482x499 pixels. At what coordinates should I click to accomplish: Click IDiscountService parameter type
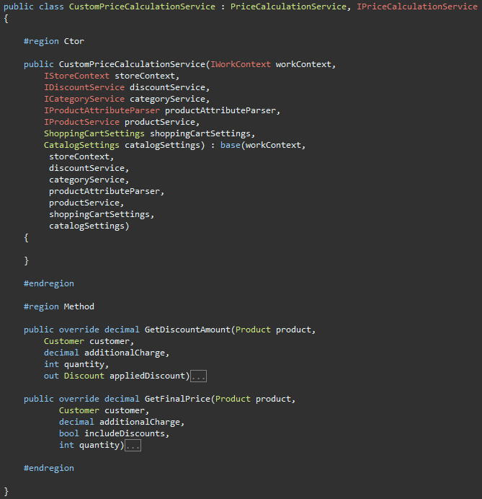(x=84, y=87)
